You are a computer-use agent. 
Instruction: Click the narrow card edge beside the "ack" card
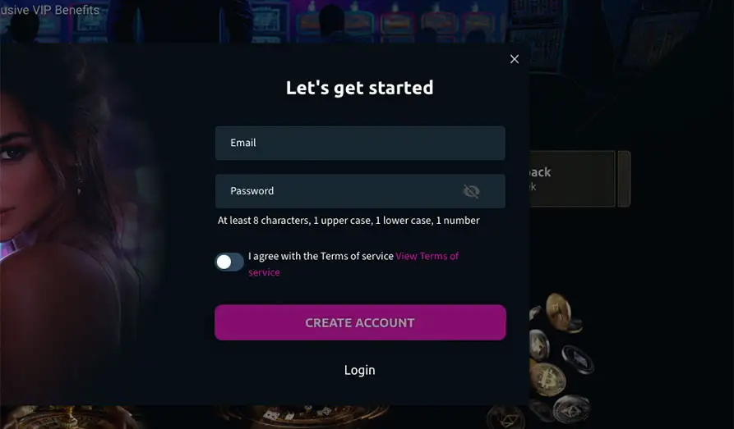click(x=624, y=179)
